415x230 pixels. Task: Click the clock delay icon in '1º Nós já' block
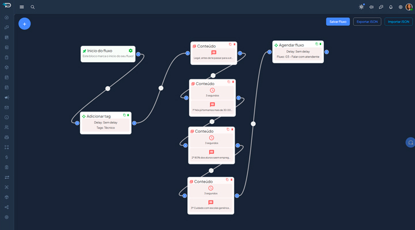point(212,90)
